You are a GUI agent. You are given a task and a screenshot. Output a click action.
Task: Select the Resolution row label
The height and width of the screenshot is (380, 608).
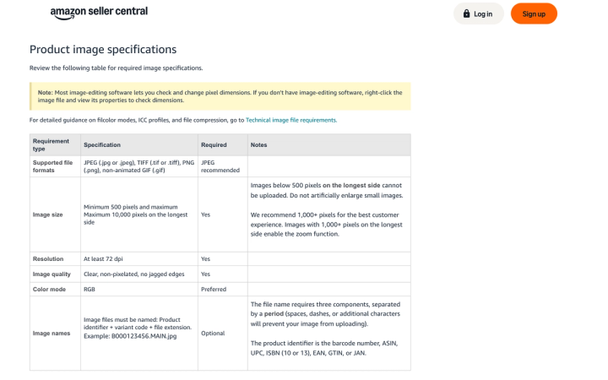(48, 258)
